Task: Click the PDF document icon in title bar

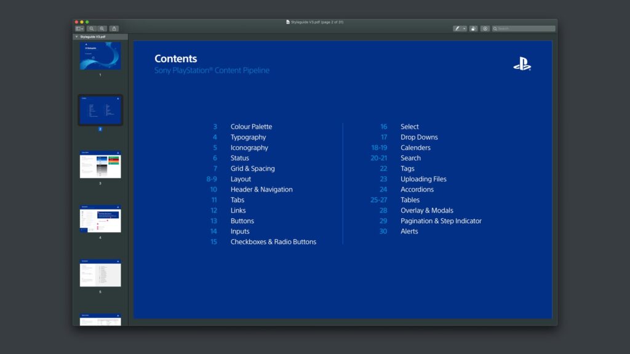Action: [x=288, y=22]
